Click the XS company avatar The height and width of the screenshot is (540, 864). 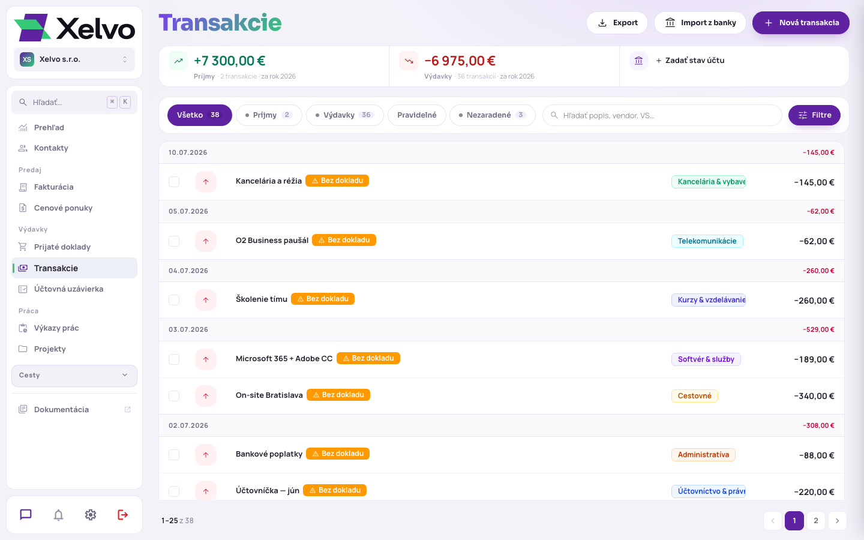click(27, 59)
